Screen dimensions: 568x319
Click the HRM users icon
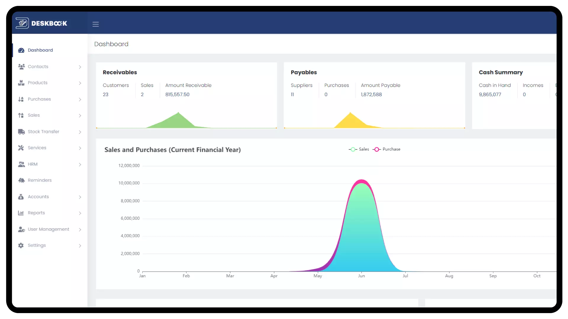pos(21,164)
